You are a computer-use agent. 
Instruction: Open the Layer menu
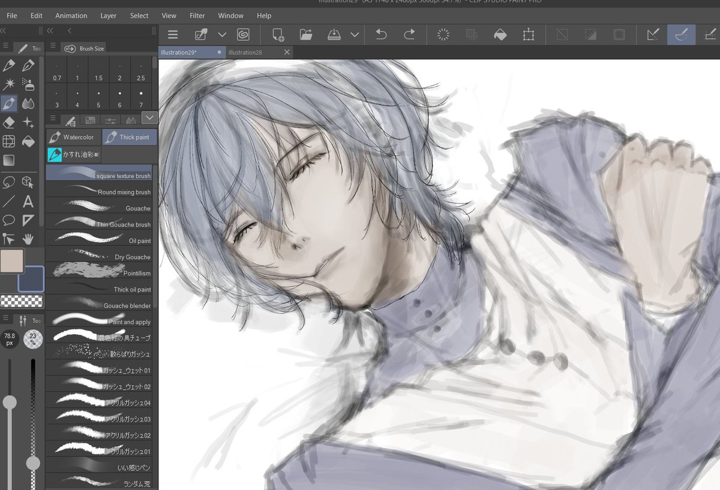click(x=109, y=16)
